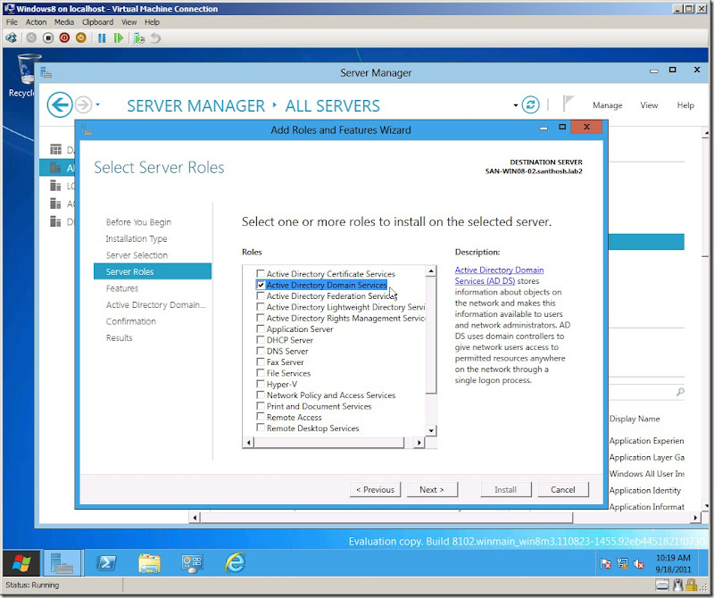Click the orange Save state toolbar icon
714x598 pixels.
[81, 38]
